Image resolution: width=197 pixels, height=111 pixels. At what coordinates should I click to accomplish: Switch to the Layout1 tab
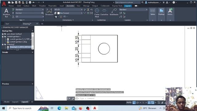pyautogui.click(x=15, y=102)
